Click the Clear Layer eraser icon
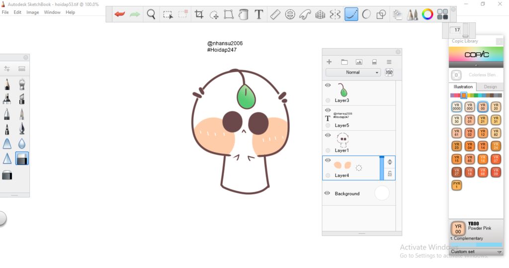Viewport: 509px width, 268px height. click(374, 62)
